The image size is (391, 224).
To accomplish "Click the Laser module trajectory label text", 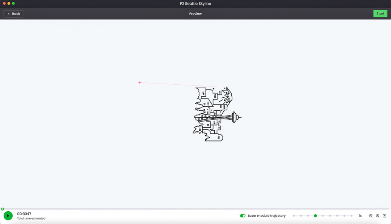I will [266, 216].
